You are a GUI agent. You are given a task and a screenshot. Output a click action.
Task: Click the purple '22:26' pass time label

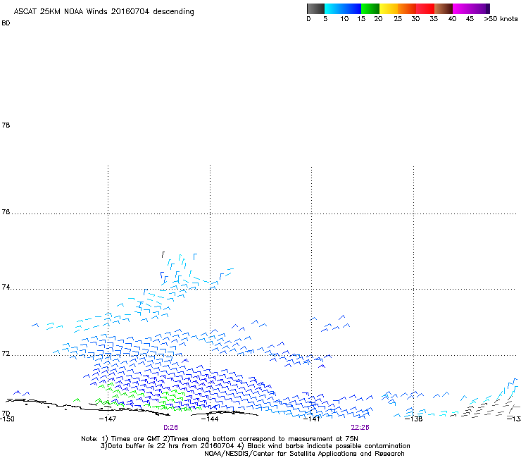pos(360,428)
